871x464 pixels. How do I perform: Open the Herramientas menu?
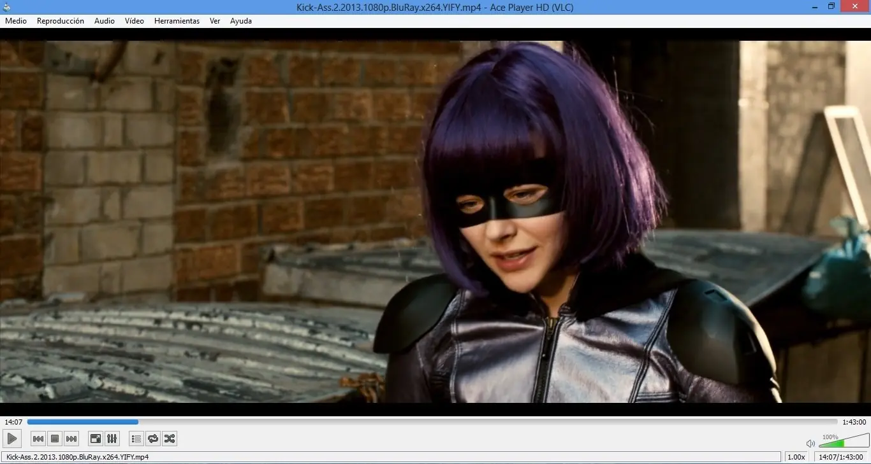(x=177, y=21)
